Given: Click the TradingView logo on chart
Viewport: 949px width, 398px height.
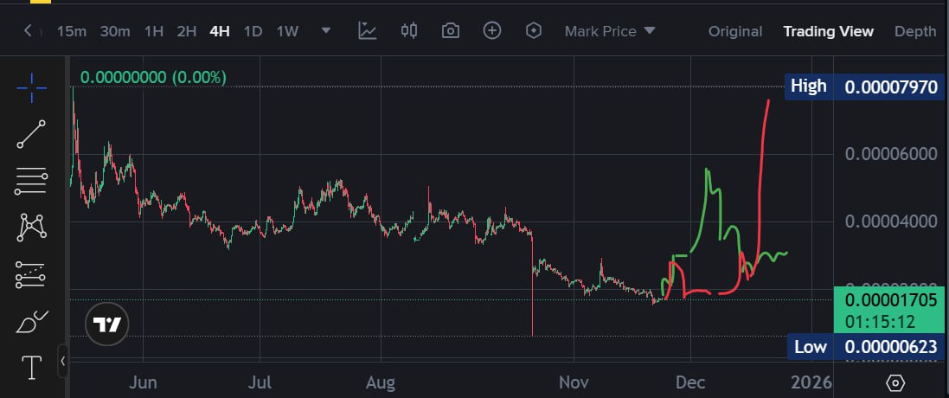Looking at the screenshot, I should 108,324.
